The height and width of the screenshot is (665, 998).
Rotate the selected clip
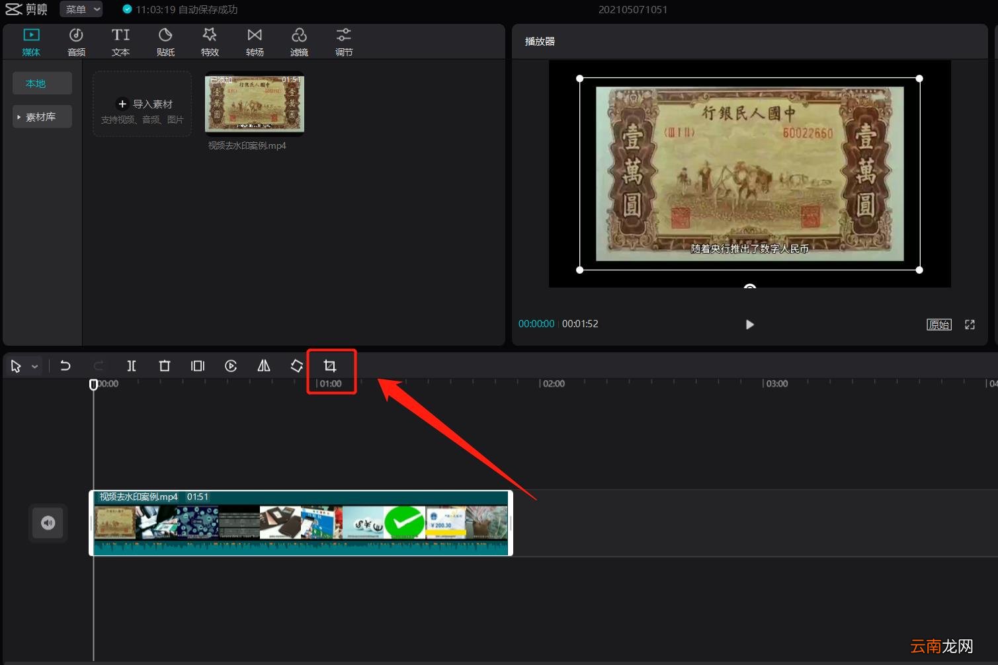pos(297,366)
